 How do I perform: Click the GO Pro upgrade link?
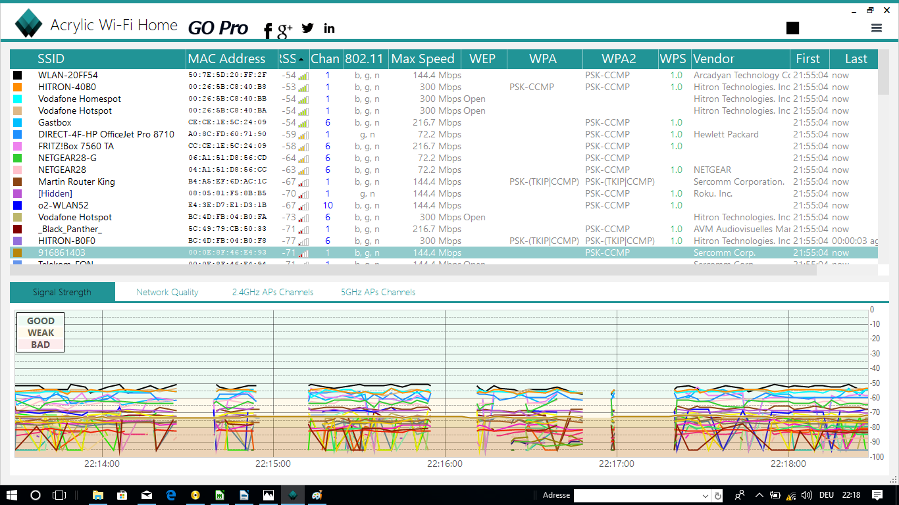218,28
